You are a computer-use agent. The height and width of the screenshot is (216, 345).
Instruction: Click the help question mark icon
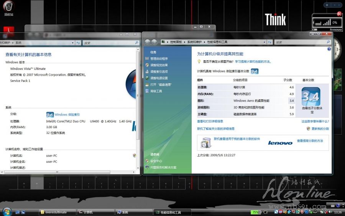329,49
